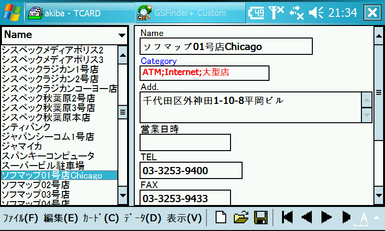This screenshot has height=231, width=385.
Task: Click the card list scrollbar thumb
Action: coord(123,113)
